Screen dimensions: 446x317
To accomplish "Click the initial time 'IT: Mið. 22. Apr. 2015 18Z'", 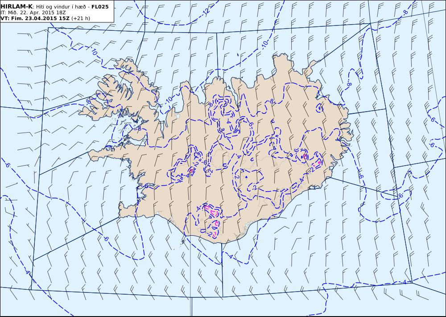I will [33, 13].
